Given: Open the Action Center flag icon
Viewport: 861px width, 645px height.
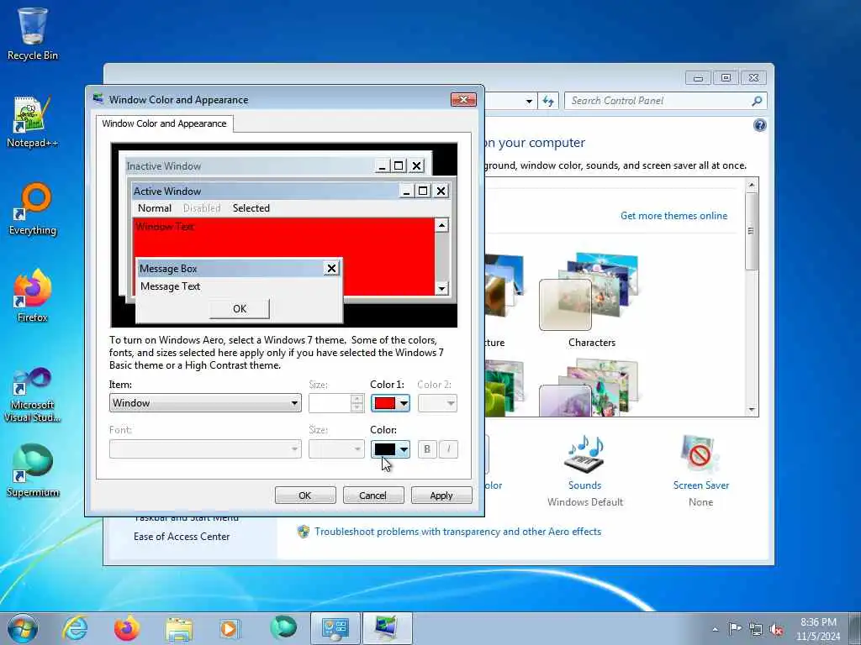Looking at the screenshot, I should (x=734, y=628).
